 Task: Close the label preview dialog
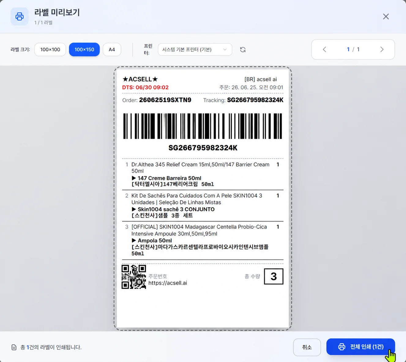coord(386,16)
